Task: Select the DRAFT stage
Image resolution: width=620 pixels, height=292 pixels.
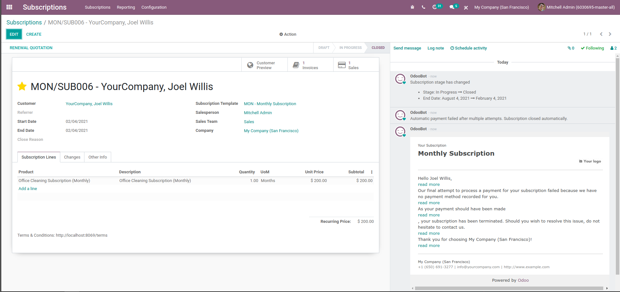Action: (324, 48)
